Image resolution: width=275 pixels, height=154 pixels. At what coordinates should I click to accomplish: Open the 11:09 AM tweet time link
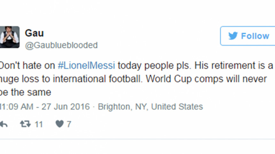pos(17,107)
